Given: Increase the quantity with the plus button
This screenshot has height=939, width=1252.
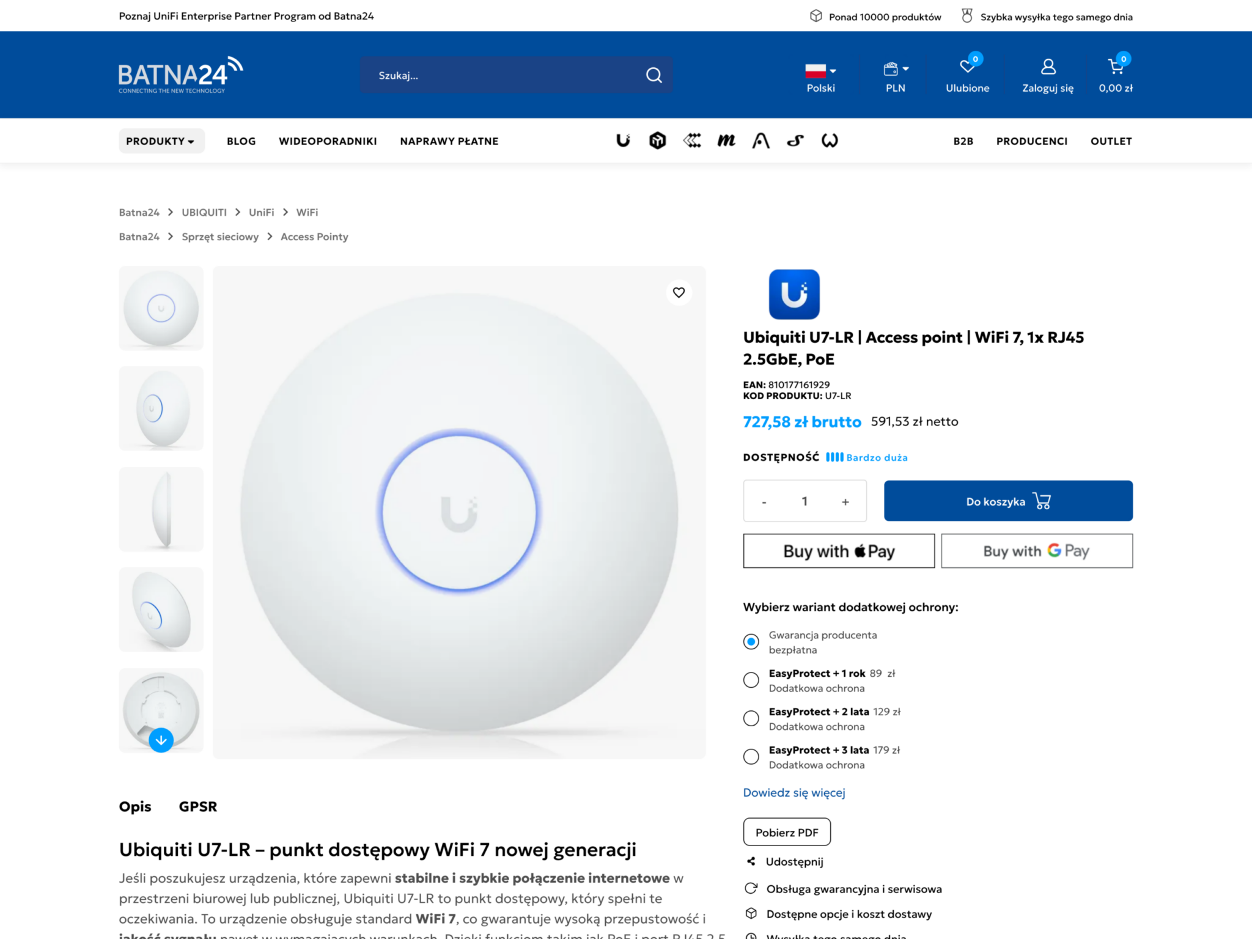Looking at the screenshot, I should pos(845,502).
